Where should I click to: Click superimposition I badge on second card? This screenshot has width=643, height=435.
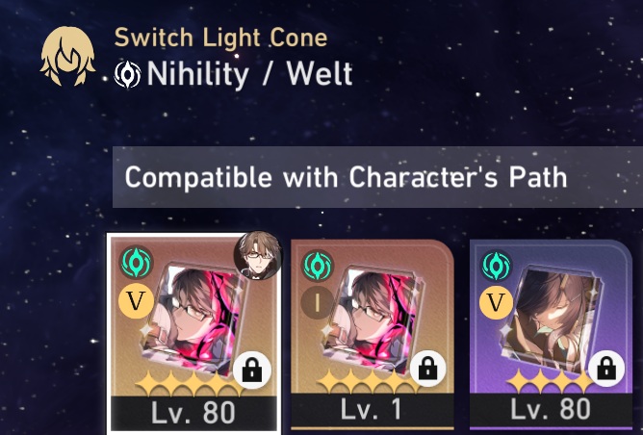(317, 303)
